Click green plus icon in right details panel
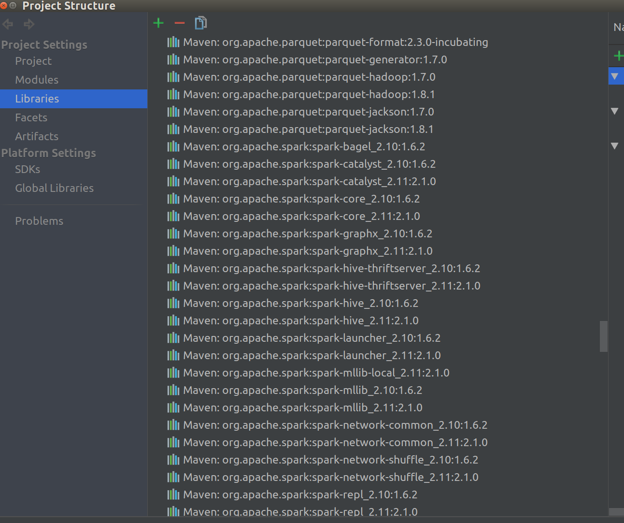Image resolution: width=624 pixels, height=523 pixels. coord(618,56)
